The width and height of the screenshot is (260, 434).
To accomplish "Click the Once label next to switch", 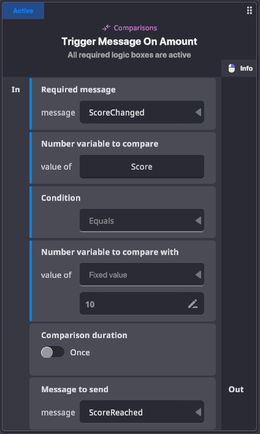I will point(80,352).
